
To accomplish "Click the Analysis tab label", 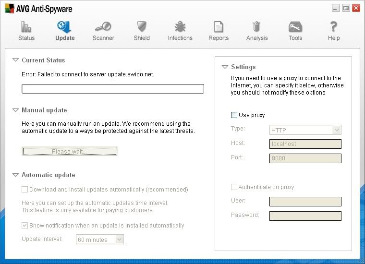I will tap(257, 38).
